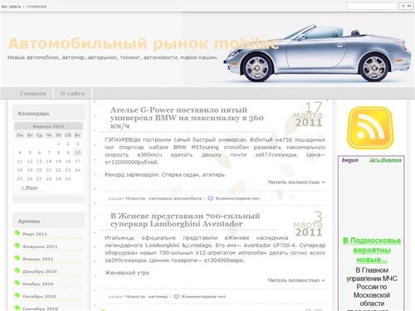Click the comment bubble icon under the Lamborghini post
Screen dimensions: 415x311
point(176,296)
